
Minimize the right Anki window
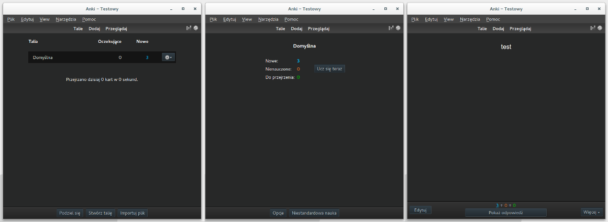click(576, 8)
